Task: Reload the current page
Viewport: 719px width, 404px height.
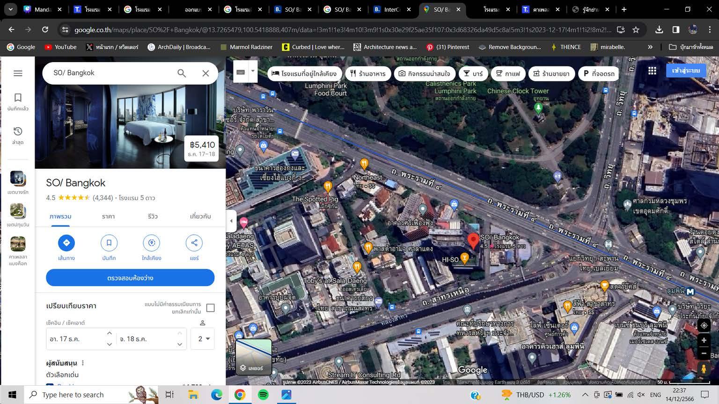Action: (x=45, y=29)
